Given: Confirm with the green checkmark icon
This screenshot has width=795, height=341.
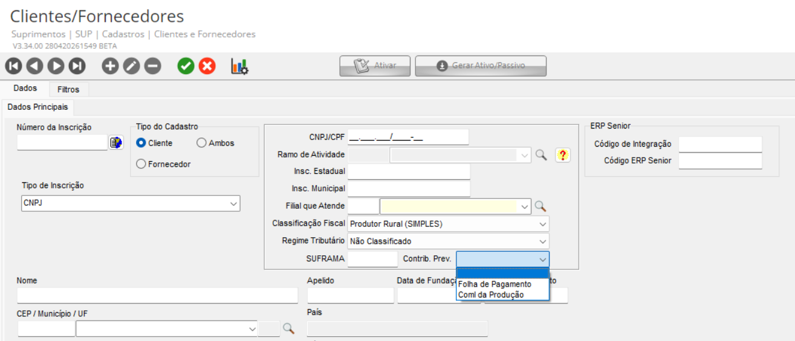Looking at the screenshot, I should 186,66.
